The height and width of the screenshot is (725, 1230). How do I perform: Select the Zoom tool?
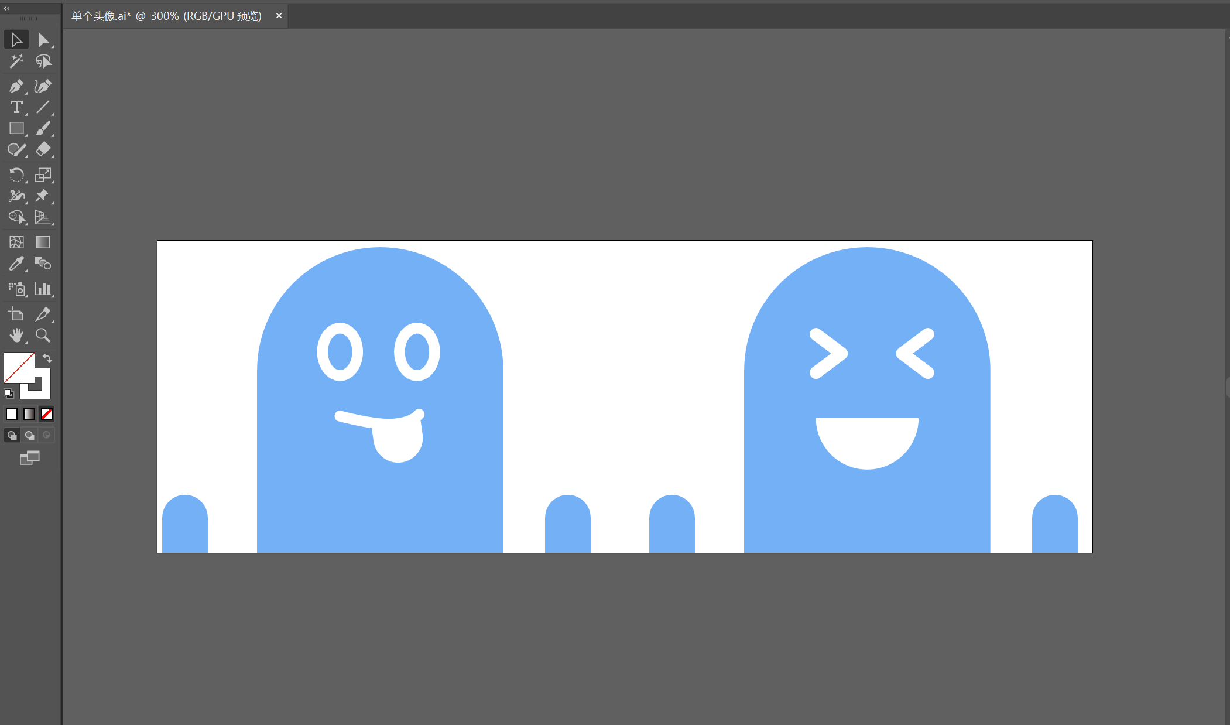43,335
